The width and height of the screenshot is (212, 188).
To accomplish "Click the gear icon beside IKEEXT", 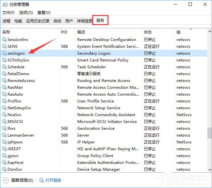I will tap(4, 149).
